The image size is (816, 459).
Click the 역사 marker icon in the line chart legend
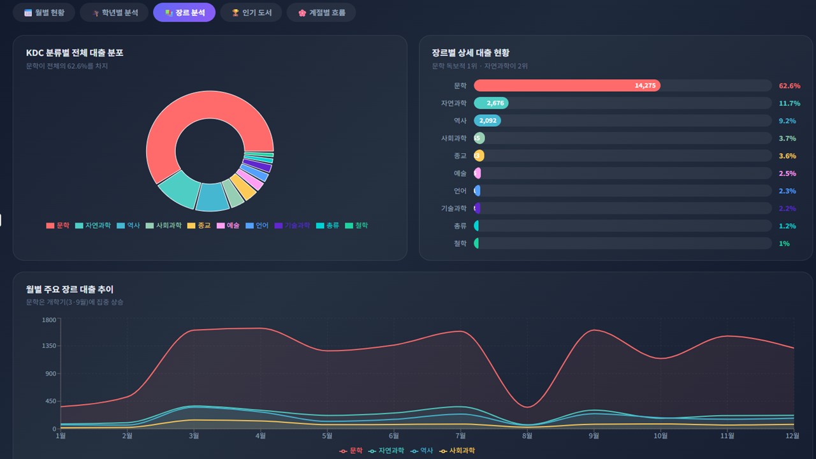coord(414,451)
